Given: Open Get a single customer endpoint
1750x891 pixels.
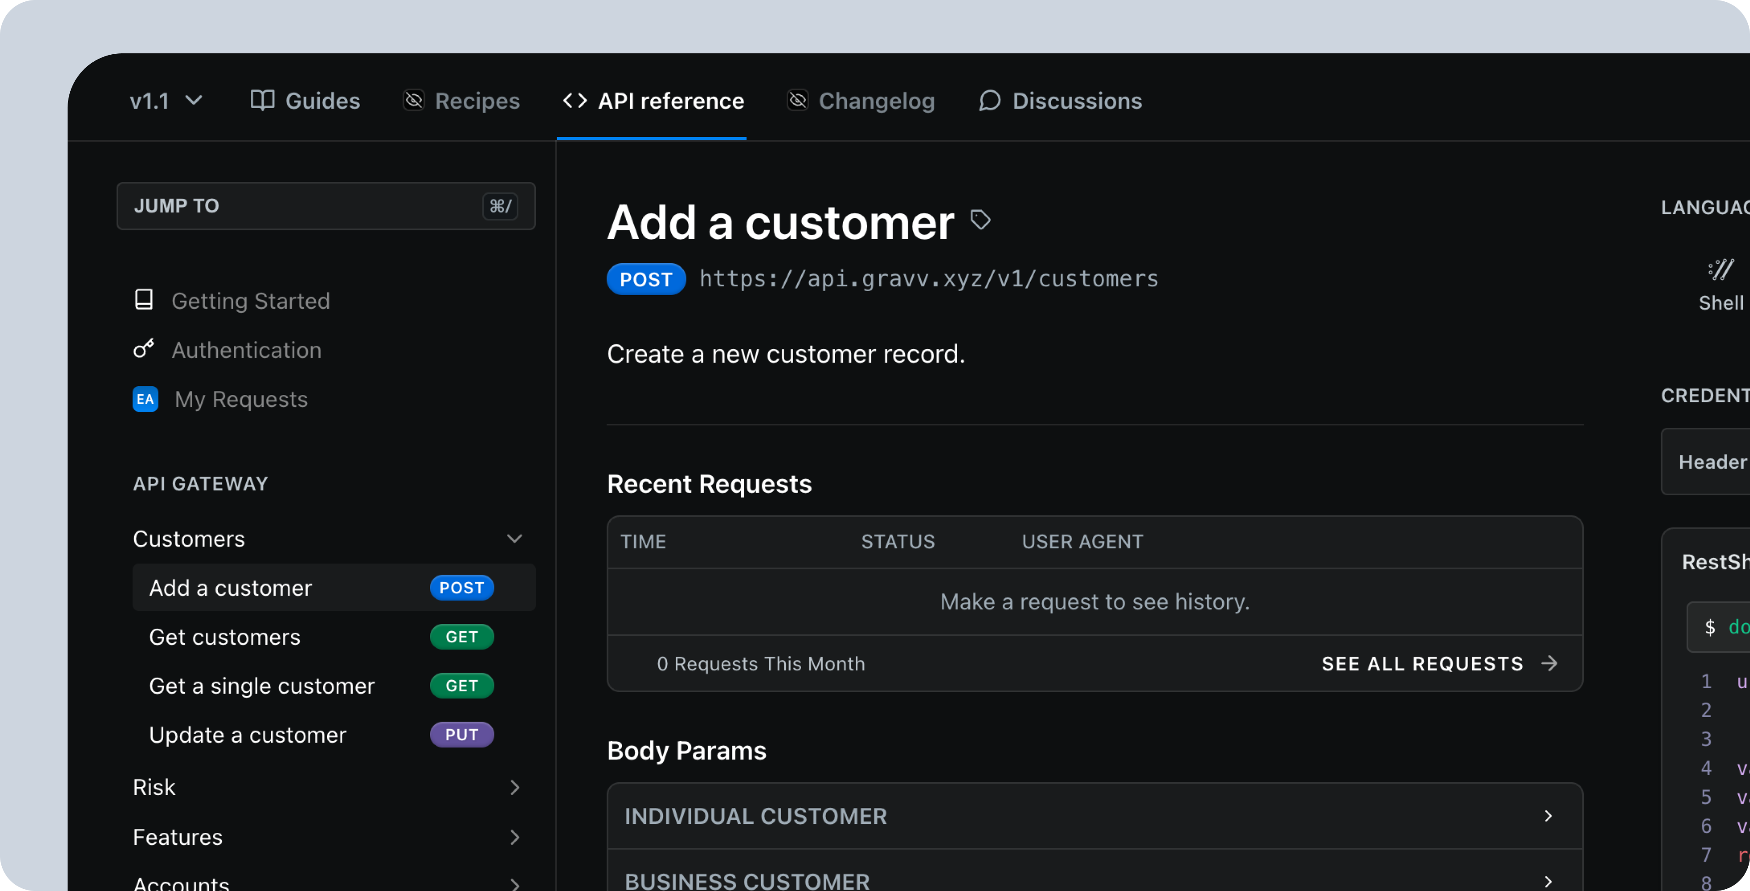Looking at the screenshot, I should (262, 686).
